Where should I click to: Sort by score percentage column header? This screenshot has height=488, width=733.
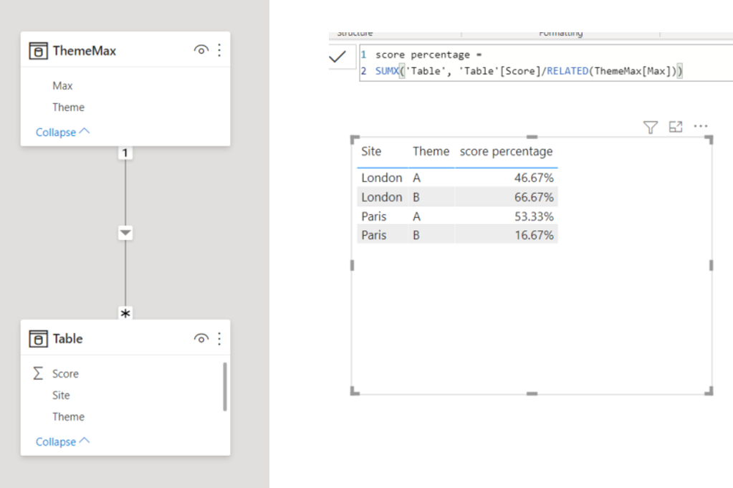506,151
